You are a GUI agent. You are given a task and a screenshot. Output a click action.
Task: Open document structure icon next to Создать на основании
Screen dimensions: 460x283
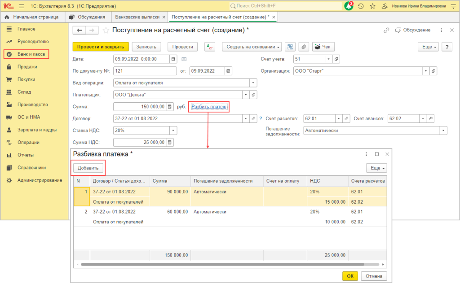[x=290, y=47]
